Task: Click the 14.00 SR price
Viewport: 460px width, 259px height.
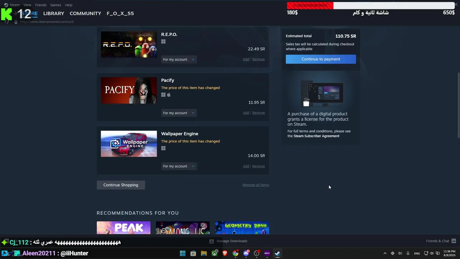Action: (x=256, y=156)
